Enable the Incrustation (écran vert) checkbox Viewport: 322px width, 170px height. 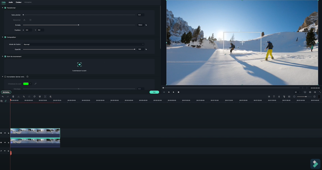click(x=5, y=77)
